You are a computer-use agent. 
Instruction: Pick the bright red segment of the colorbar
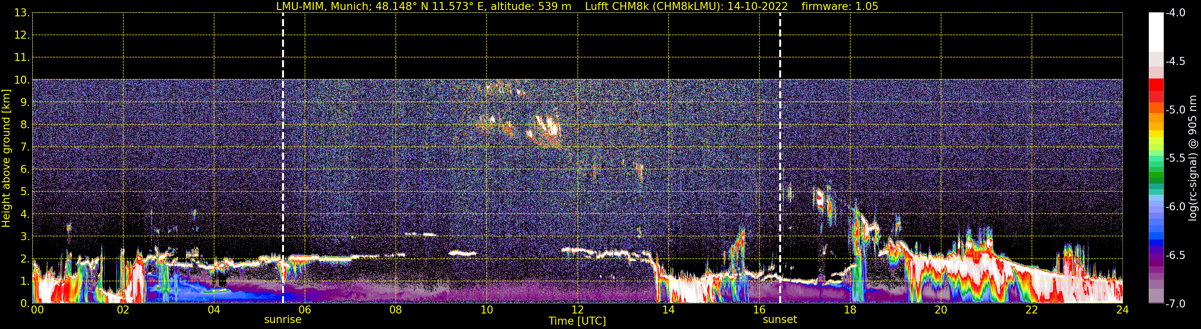coord(1156,84)
